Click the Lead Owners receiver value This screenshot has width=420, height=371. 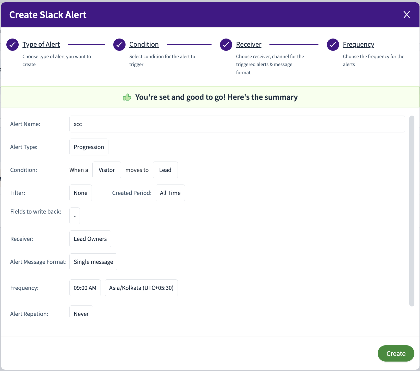pos(90,239)
